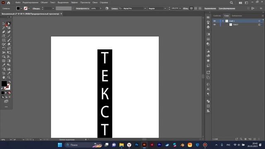265x149 pixels.
Task: Open the Трансформирование link in control bar
Action: click(x=227, y=8)
